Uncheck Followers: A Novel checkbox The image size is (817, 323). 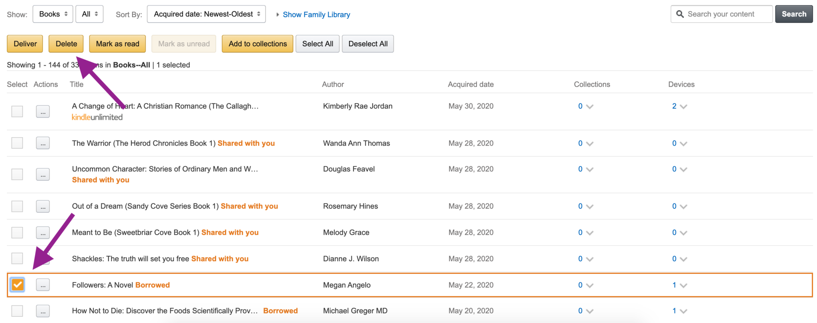pyautogui.click(x=17, y=285)
